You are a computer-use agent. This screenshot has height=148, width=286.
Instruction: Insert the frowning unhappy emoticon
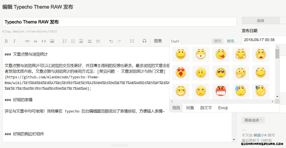tap(201, 91)
